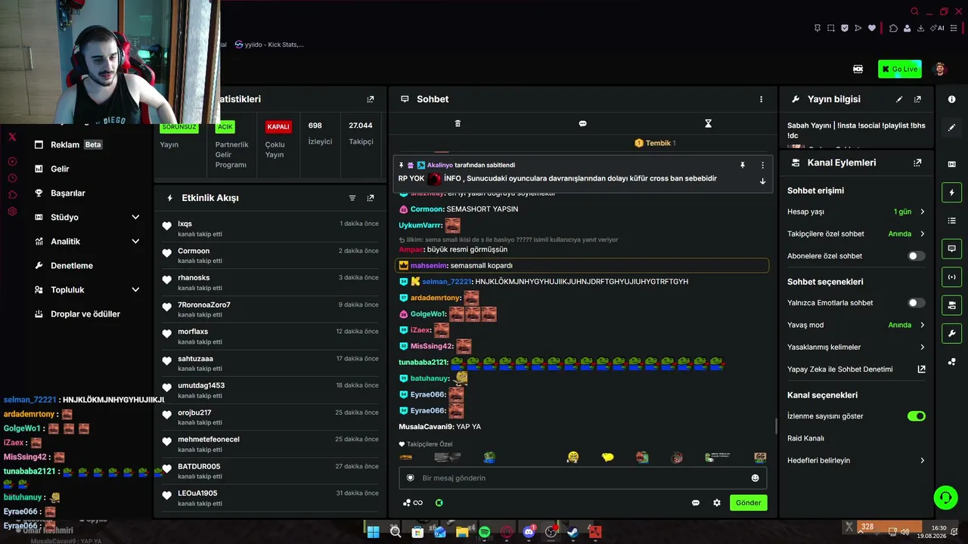Click username tunababa2121 in chat
Viewport: 968px width, 544px height.
pyautogui.click(x=423, y=362)
